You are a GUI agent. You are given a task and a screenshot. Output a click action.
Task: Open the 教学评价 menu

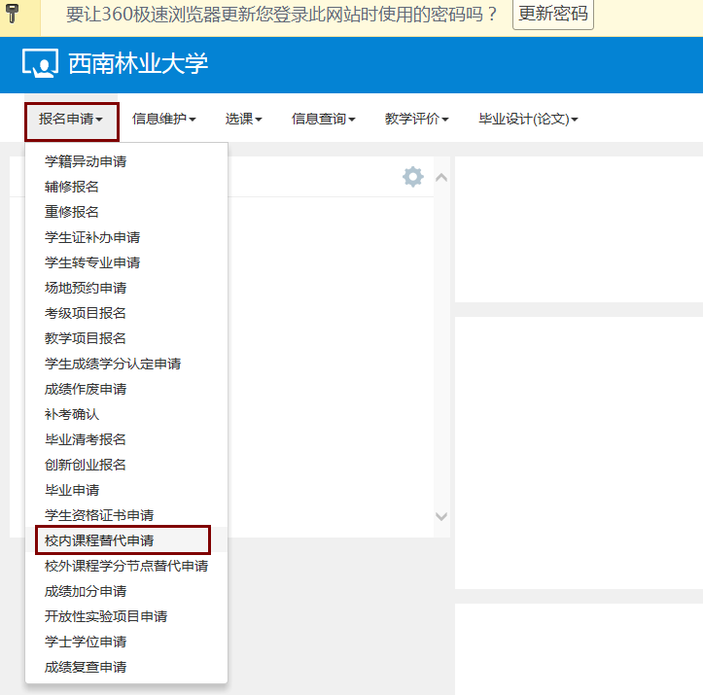click(x=416, y=120)
